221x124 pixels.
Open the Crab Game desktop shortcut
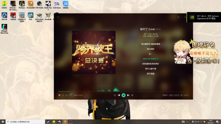tap(57, 4)
